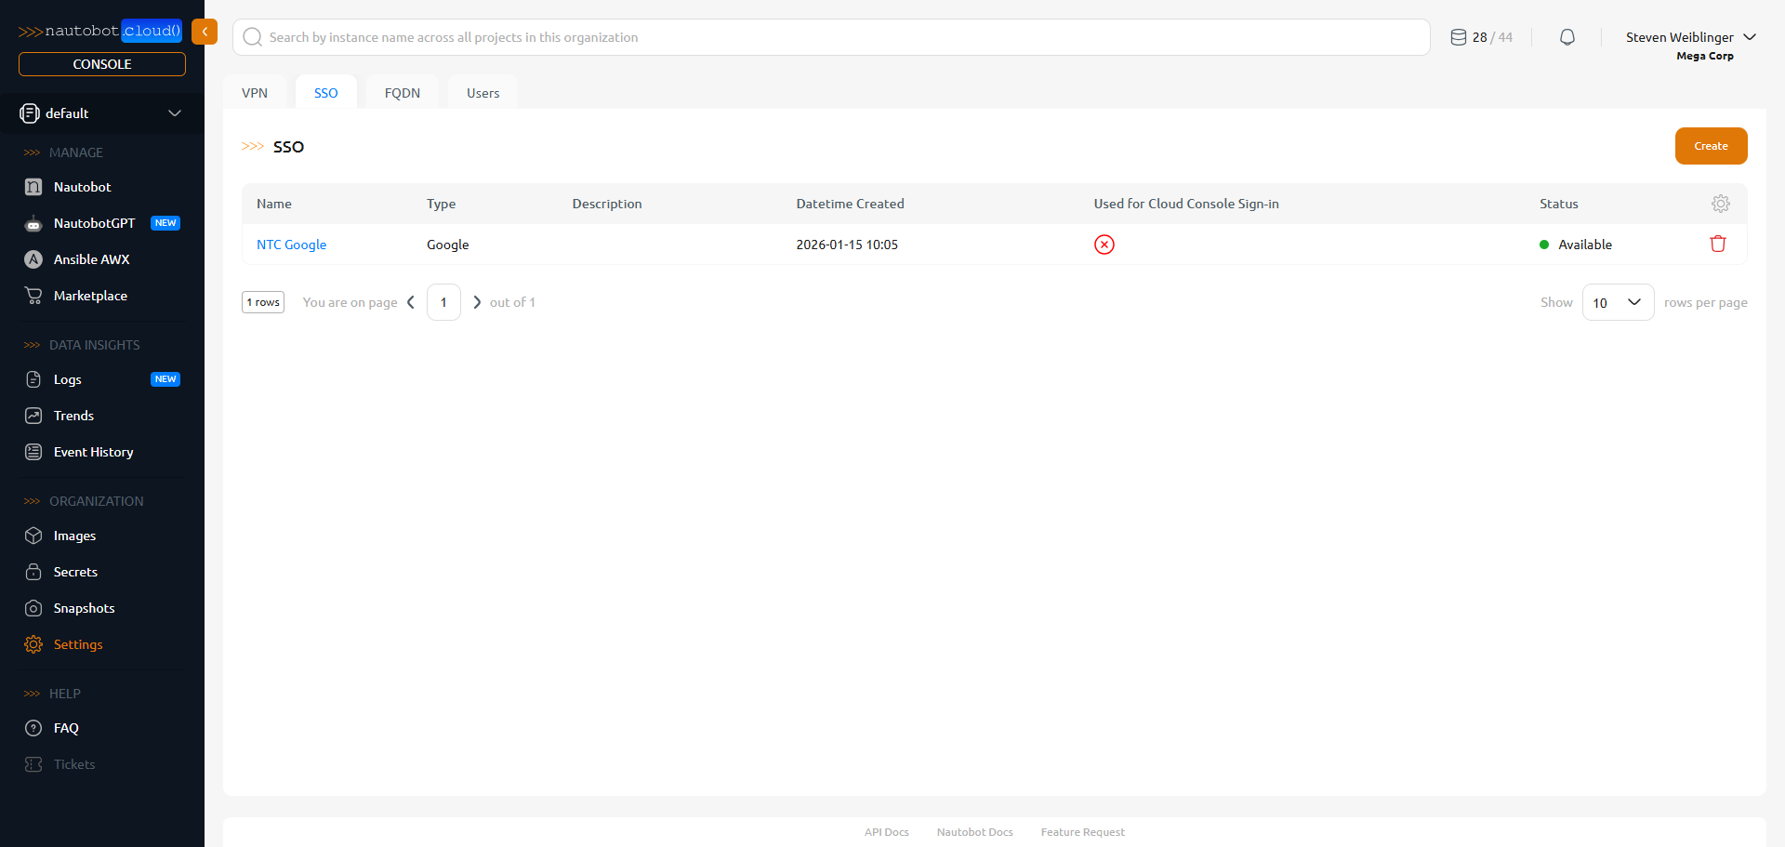Screen dimensions: 1785x847
Task: Click the Event History list icon
Action: [33, 452]
